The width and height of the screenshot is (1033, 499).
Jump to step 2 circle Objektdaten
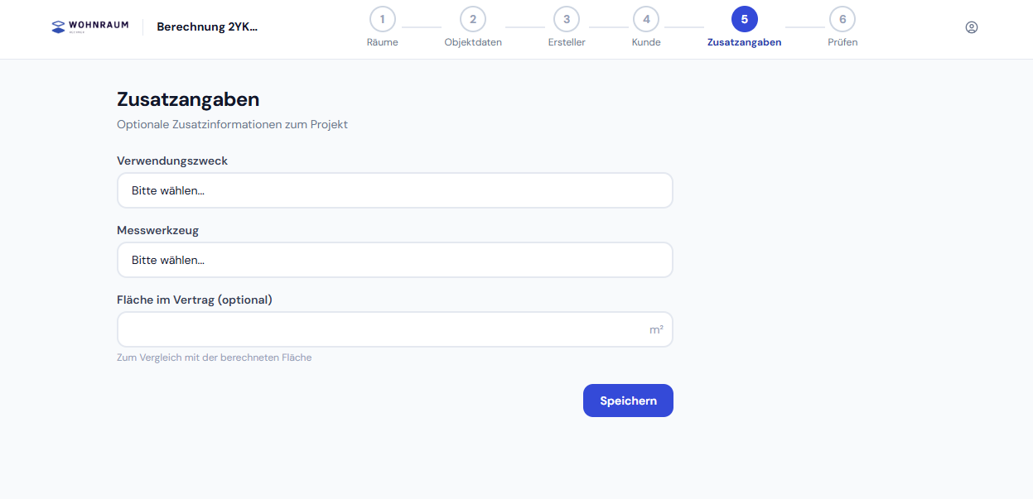click(473, 19)
